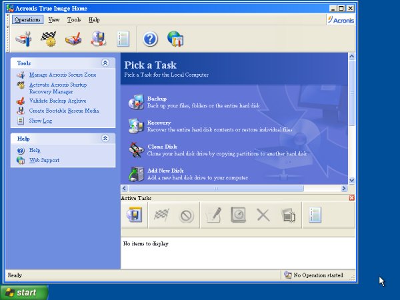Screen dimensions: 400x300
Task: Click the edit task pencil icon
Action: click(213, 215)
